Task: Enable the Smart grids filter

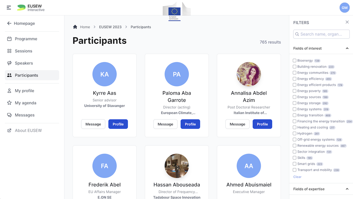Action: (x=295, y=164)
